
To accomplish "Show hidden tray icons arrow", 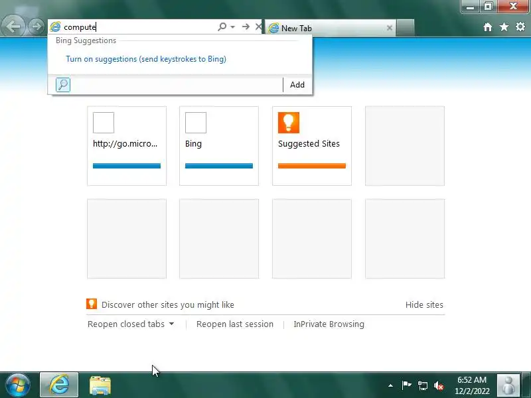I will coord(390,385).
